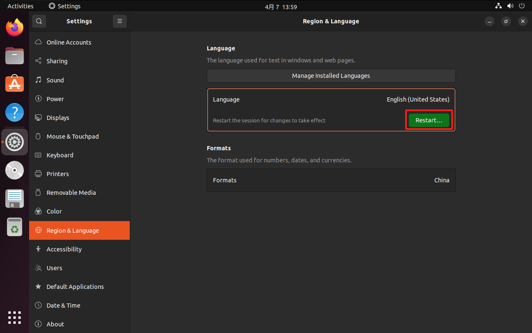Click the Sharing icon in sidebar

(x=38, y=61)
